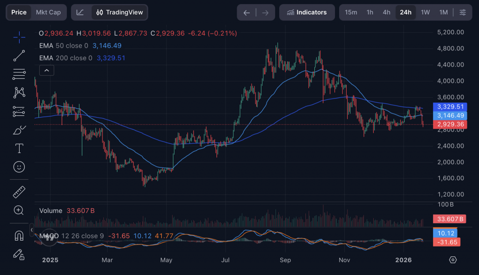This screenshot has height=275, width=479.
Task: Select the trend line drawing tool
Action: coord(19,56)
